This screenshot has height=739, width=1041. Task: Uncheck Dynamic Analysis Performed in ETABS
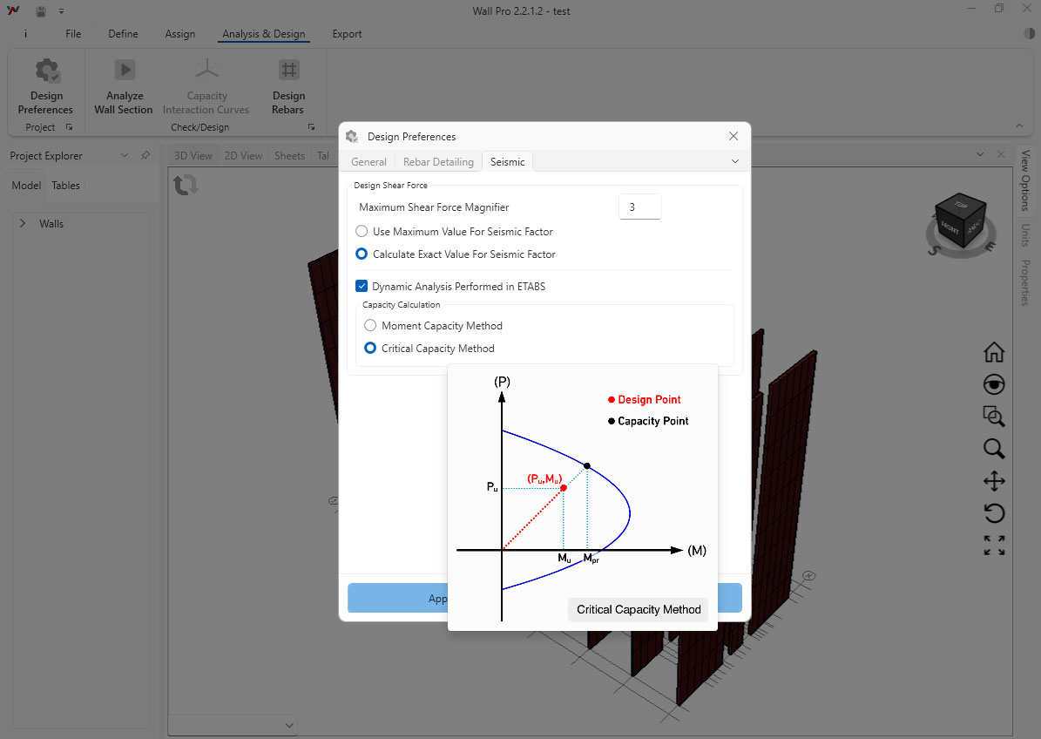362,286
